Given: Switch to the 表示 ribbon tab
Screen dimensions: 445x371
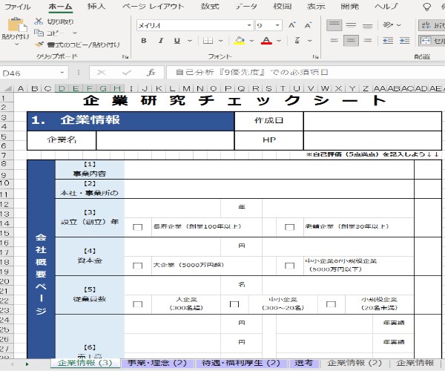Looking at the screenshot, I should tap(316, 6).
